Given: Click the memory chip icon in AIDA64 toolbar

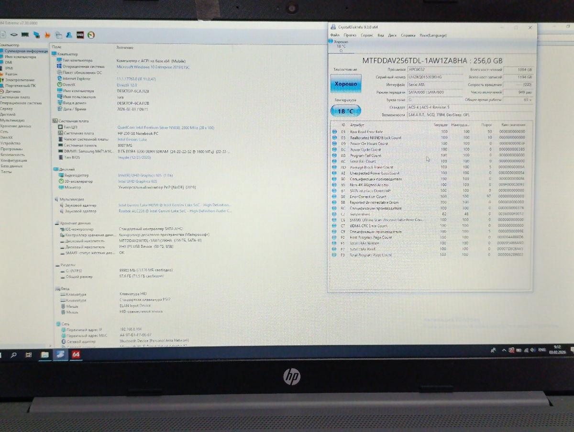Looking at the screenshot, I should pos(24,35).
